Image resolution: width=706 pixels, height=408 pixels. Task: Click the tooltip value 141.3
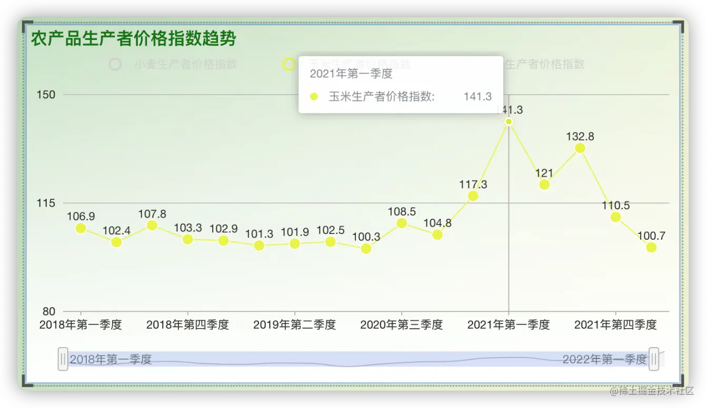[478, 97]
